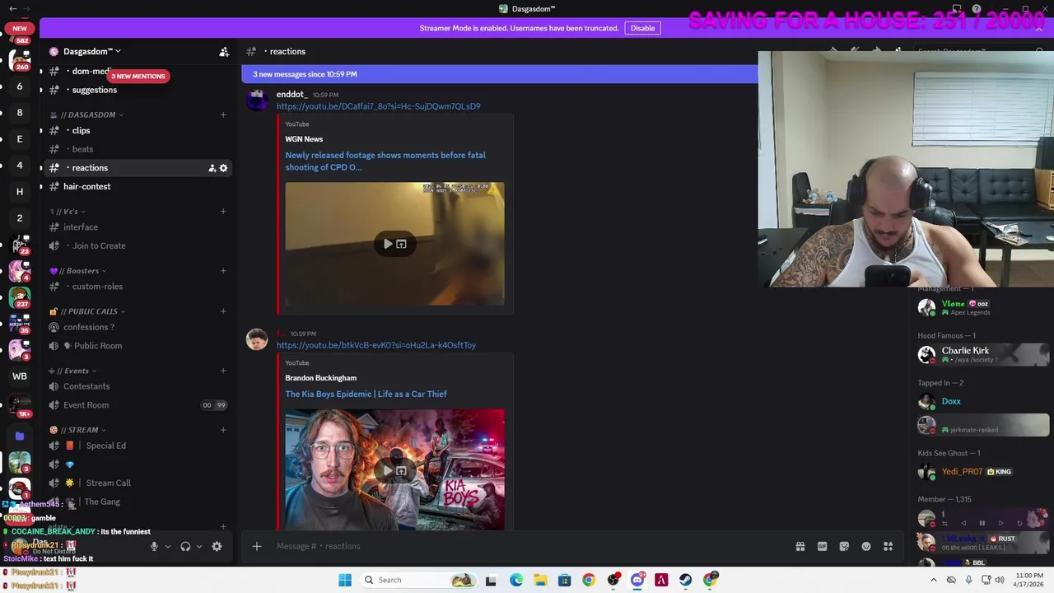Open the emoji picker icon
1054x593 pixels.
[x=866, y=546]
